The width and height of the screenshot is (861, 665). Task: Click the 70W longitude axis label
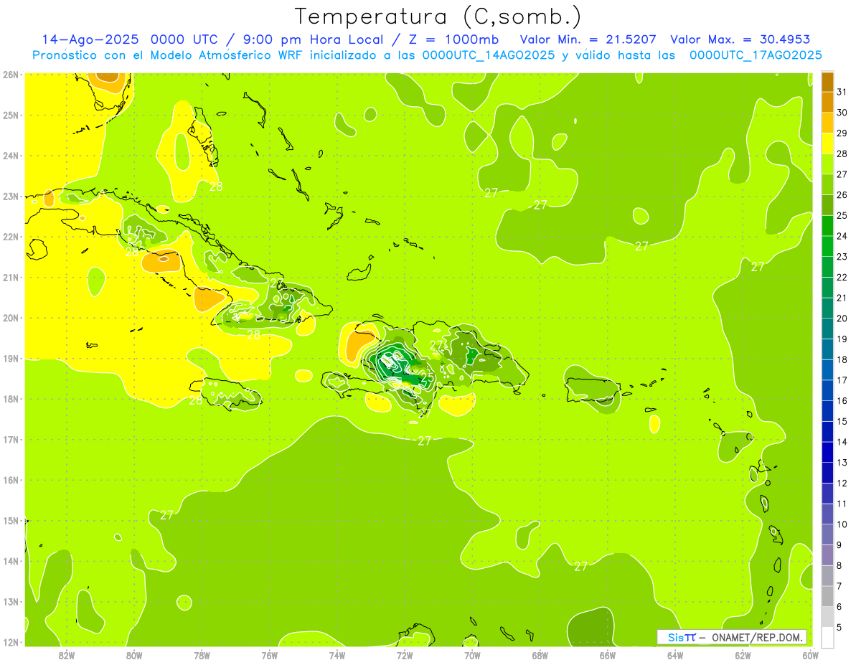click(x=472, y=655)
